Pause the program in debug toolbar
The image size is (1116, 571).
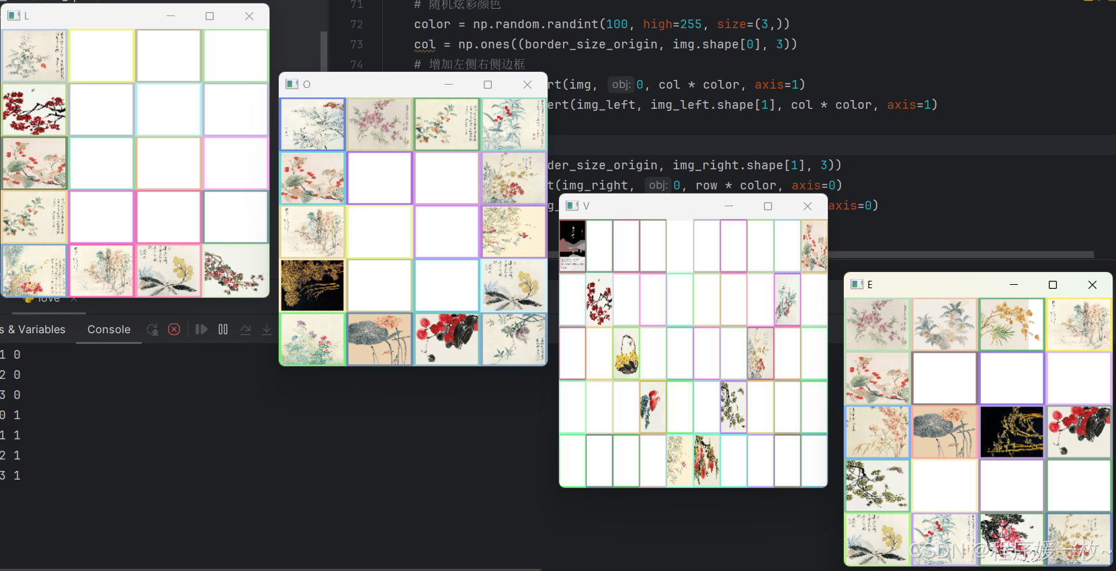click(x=223, y=329)
